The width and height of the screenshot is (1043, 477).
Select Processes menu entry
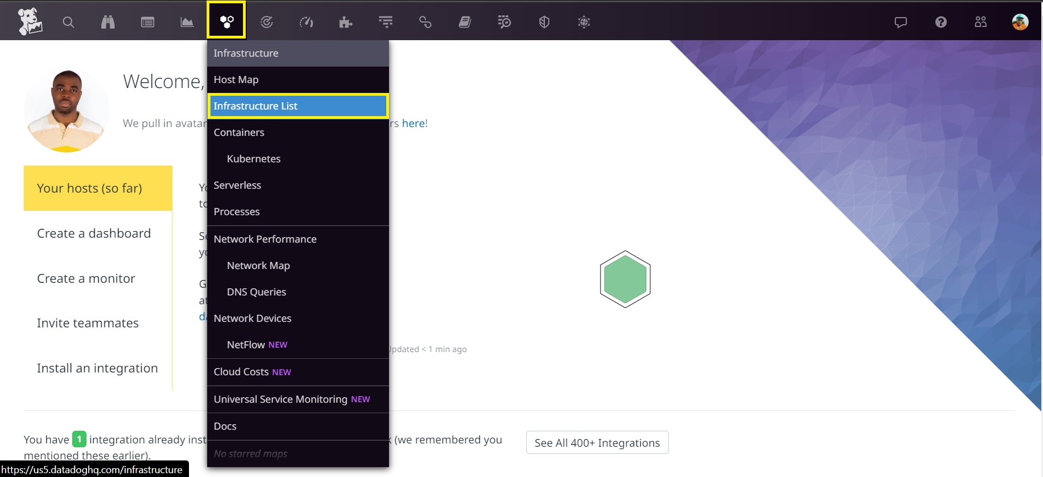[x=298, y=212]
